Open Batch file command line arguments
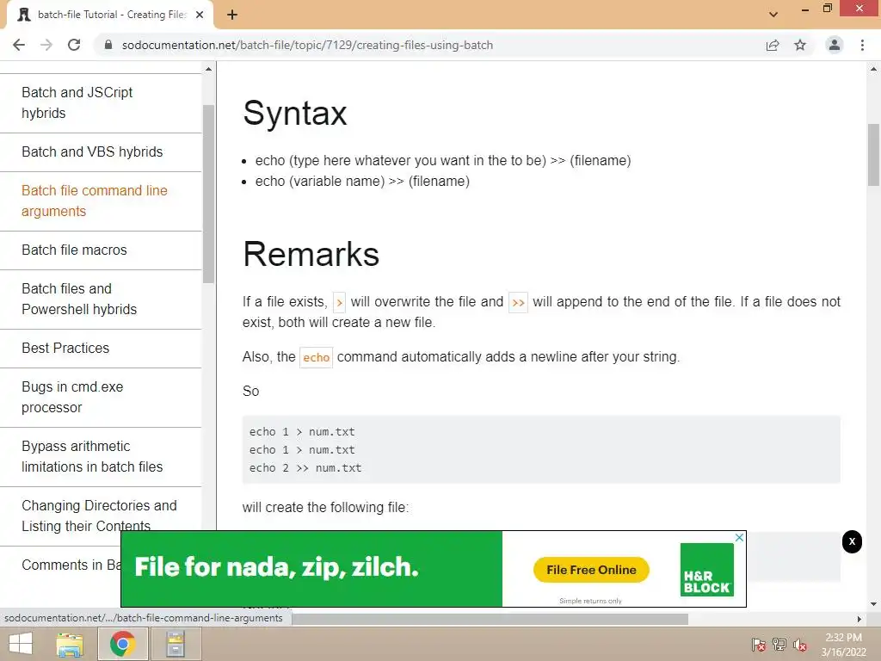The image size is (881, 661). [101, 201]
